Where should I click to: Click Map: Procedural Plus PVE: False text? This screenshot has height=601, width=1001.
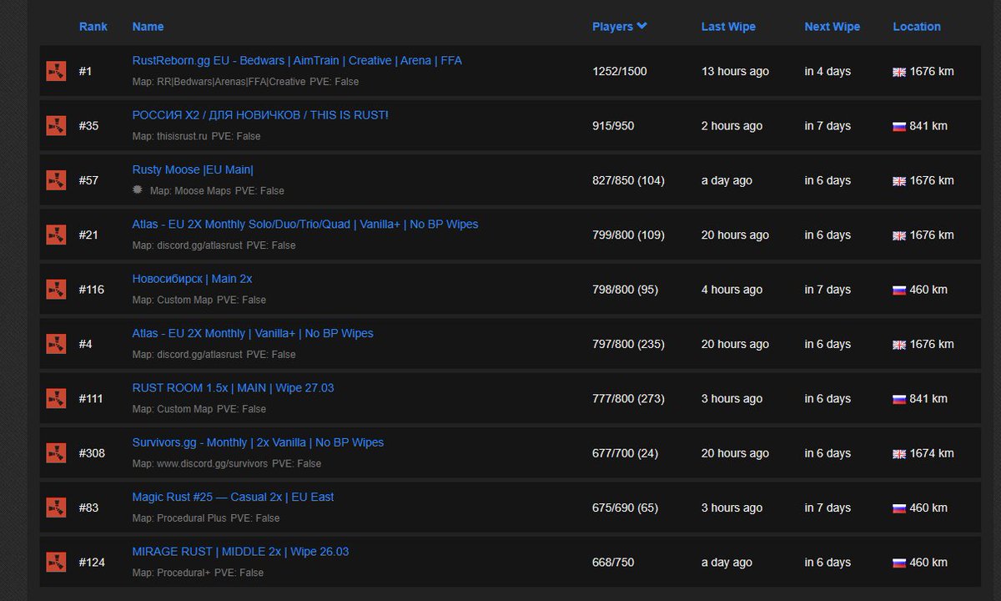(206, 518)
